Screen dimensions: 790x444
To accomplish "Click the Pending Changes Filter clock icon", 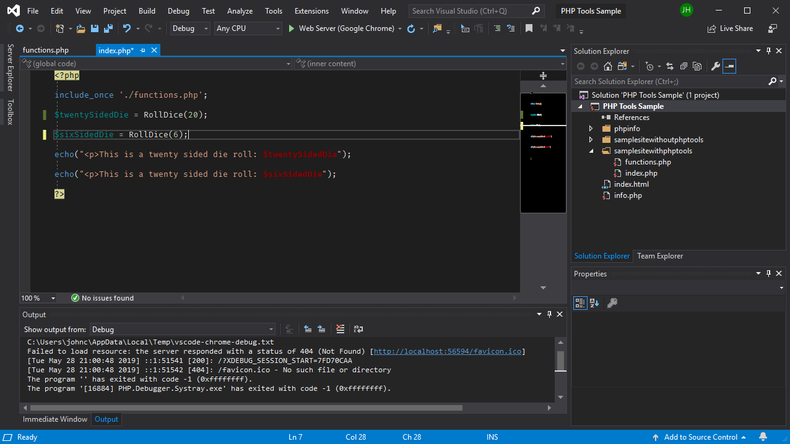I will point(649,66).
